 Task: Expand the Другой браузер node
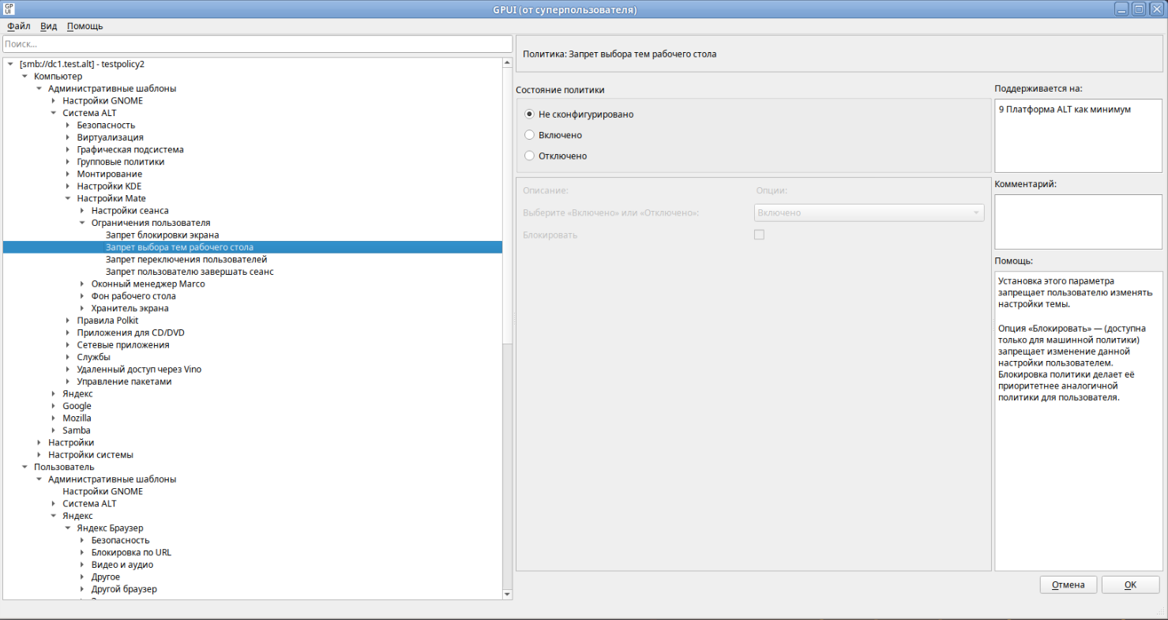point(82,589)
